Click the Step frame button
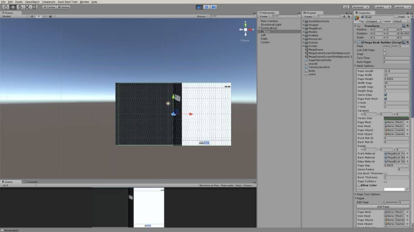This screenshot has height=232, width=414. coord(213,7)
